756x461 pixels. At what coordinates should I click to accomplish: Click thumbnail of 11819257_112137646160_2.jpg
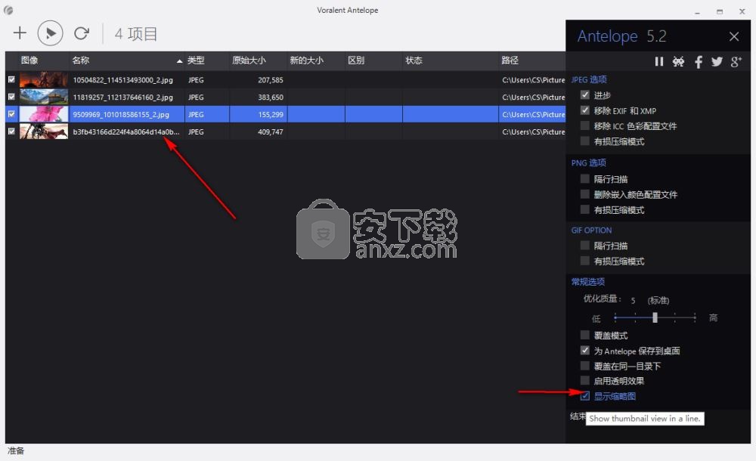(43, 97)
